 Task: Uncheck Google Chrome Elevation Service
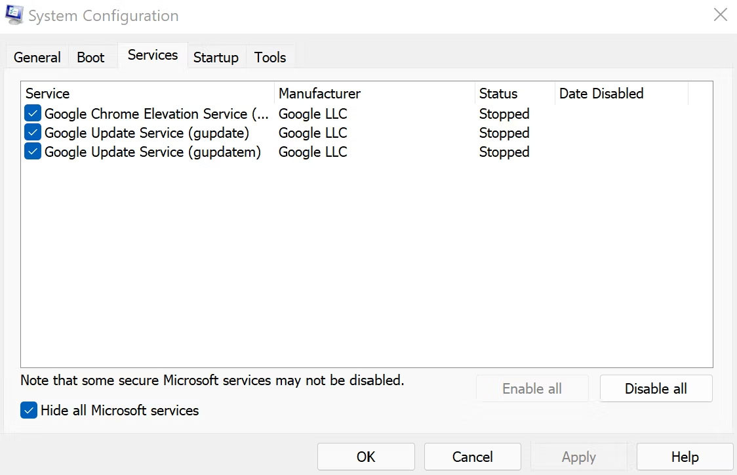pyautogui.click(x=33, y=113)
